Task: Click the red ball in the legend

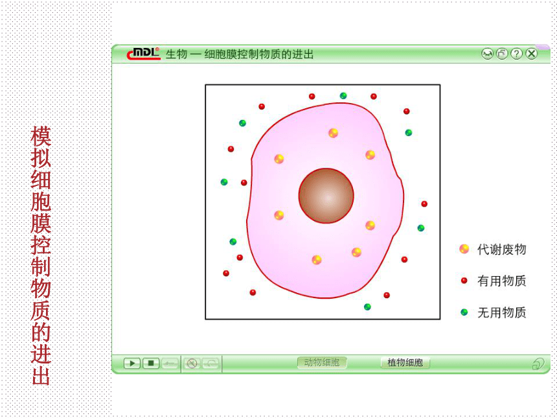Action: (464, 281)
